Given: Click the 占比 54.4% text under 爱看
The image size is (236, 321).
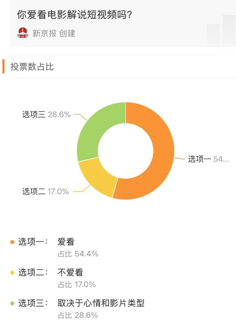Looking at the screenshot, I should [x=78, y=254].
